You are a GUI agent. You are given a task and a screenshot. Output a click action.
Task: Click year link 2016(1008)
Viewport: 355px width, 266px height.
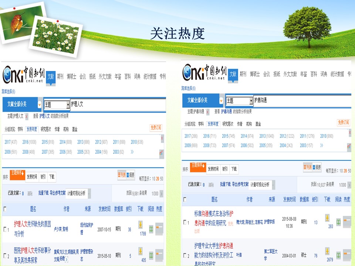click(x=29, y=142)
